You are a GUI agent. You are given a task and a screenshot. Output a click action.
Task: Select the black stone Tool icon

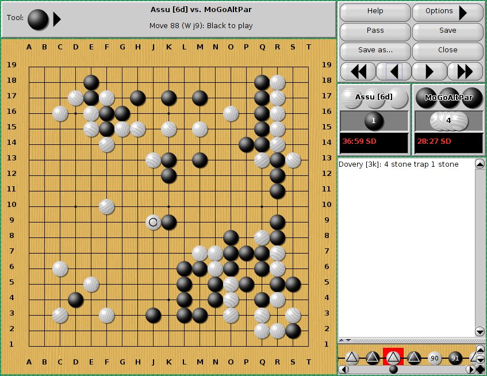tap(39, 20)
